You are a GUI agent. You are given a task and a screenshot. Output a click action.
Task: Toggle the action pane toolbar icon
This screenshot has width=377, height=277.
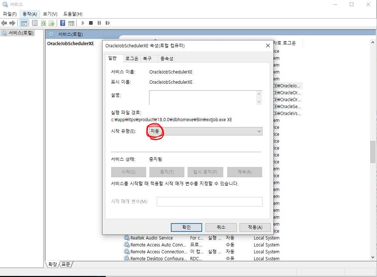[71, 23]
